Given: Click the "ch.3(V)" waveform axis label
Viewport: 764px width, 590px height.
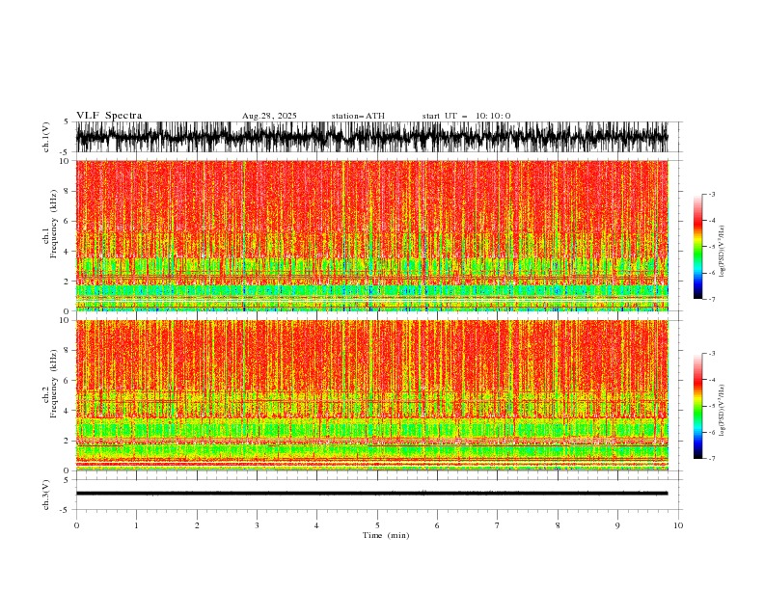Looking at the screenshot, I should point(46,495).
